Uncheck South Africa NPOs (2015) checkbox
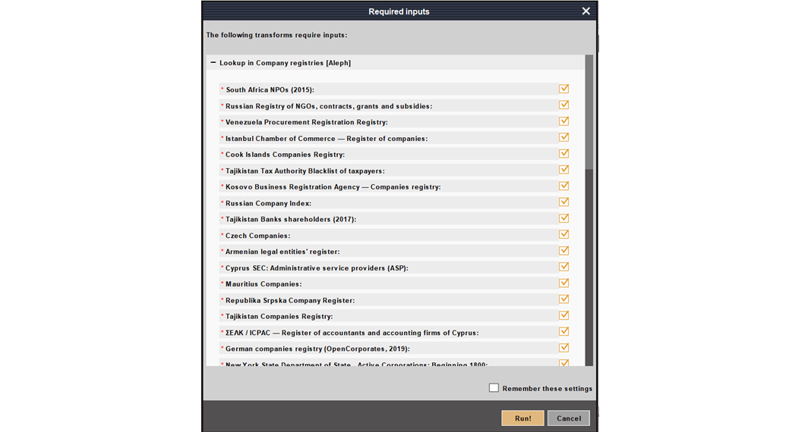This screenshot has width=792, height=432. tap(563, 89)
